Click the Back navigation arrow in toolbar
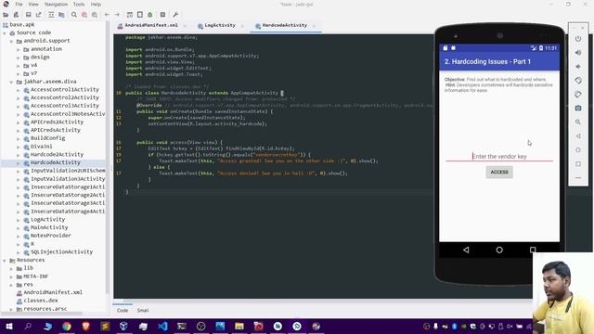The height and width of the screenshot is (334, 594). click(x=107, y=15)
